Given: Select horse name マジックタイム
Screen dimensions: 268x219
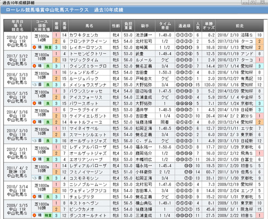Looking at the screenshot, I should coord(84,60).
